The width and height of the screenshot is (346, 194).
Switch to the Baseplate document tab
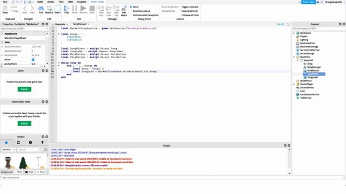coord(60,24)
